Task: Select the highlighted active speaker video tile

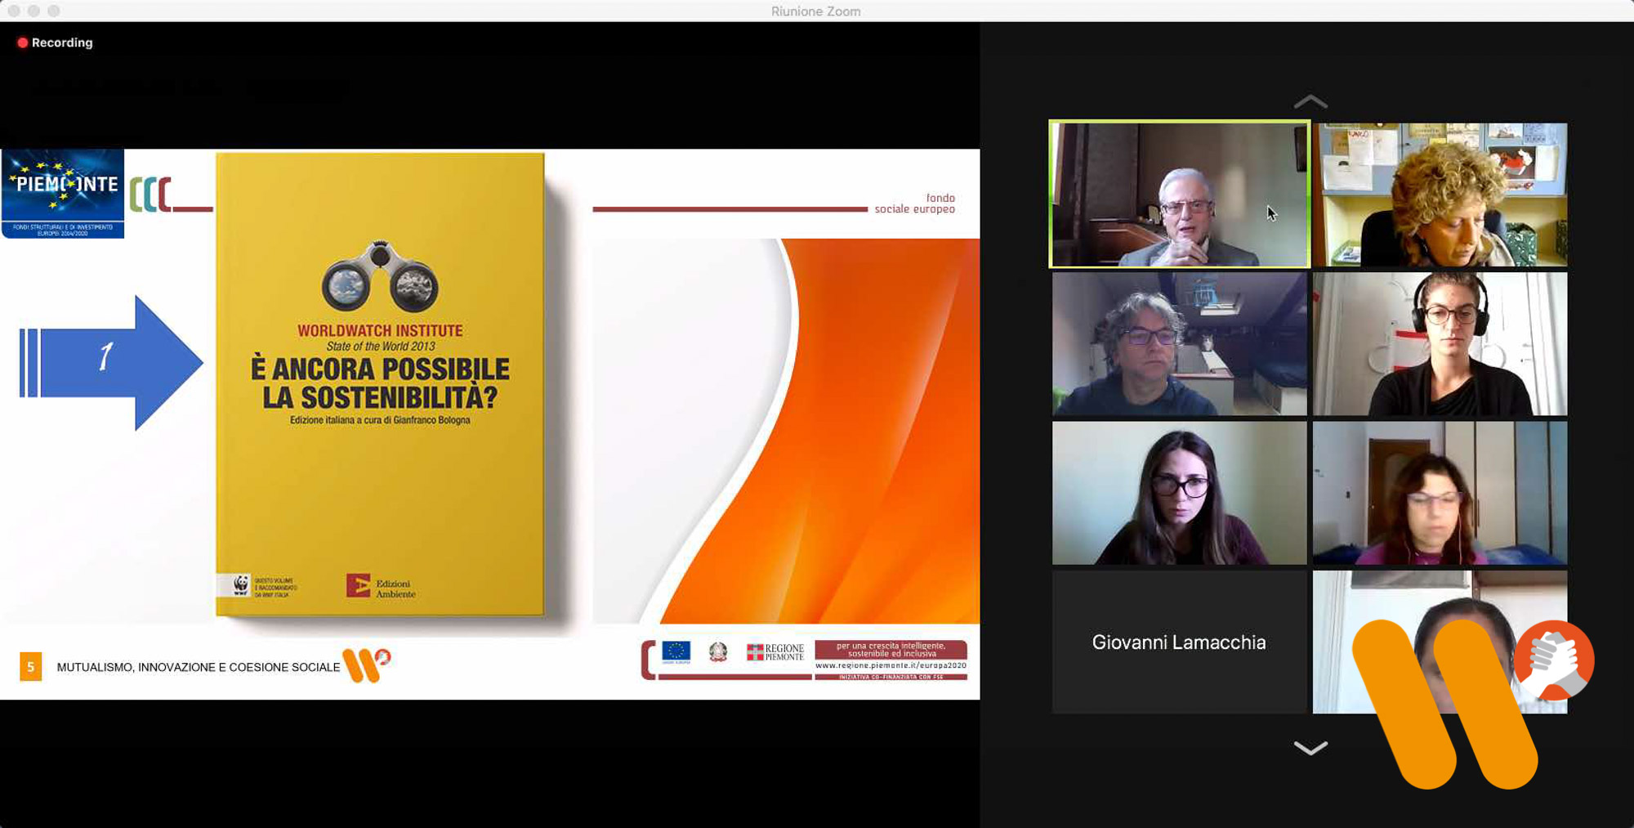Action: point(1179,194)
